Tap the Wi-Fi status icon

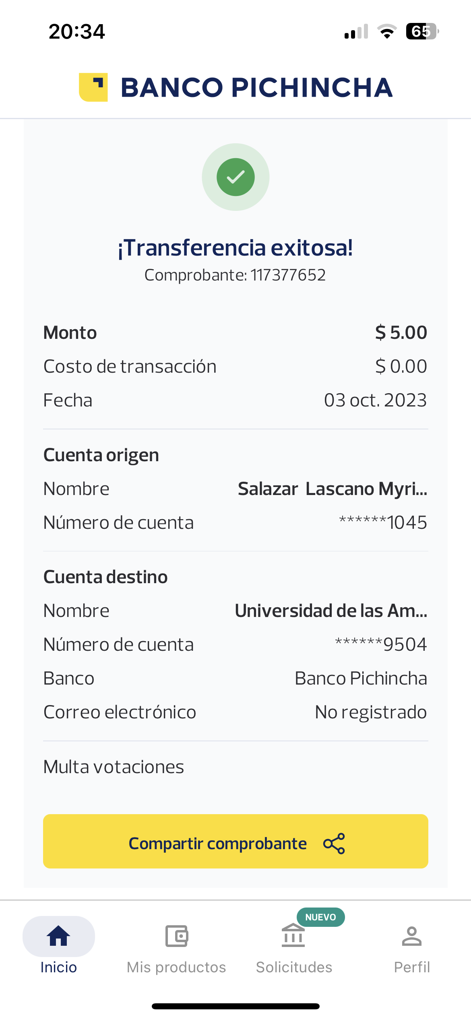pyautogui.click(x=387, y=31)
